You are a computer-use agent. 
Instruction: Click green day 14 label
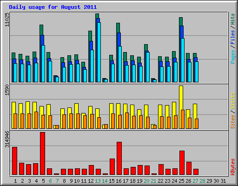(105, 181)
